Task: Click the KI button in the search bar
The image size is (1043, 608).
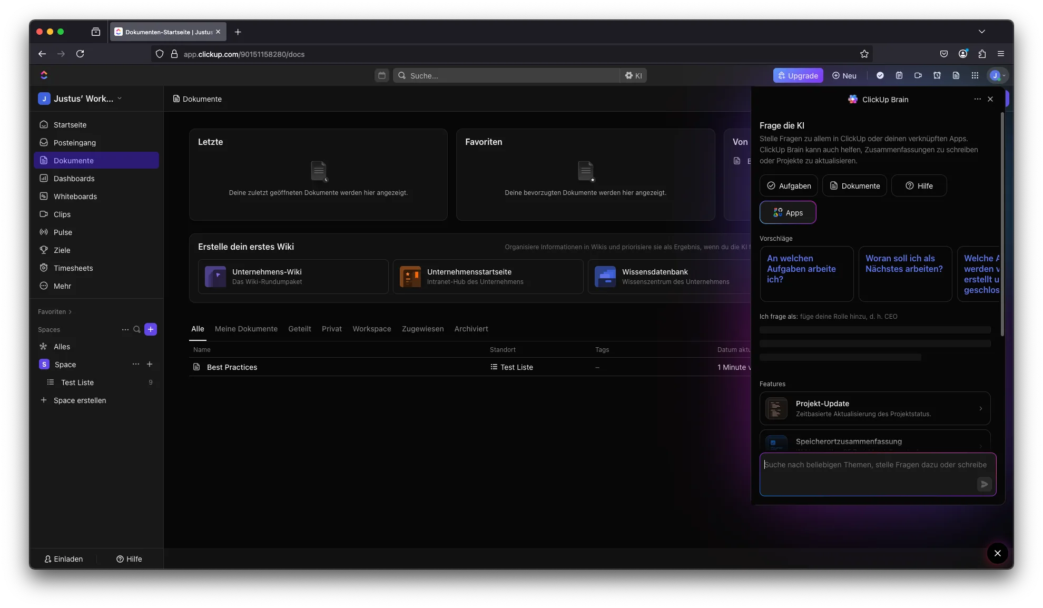Action: click(633, 75)
